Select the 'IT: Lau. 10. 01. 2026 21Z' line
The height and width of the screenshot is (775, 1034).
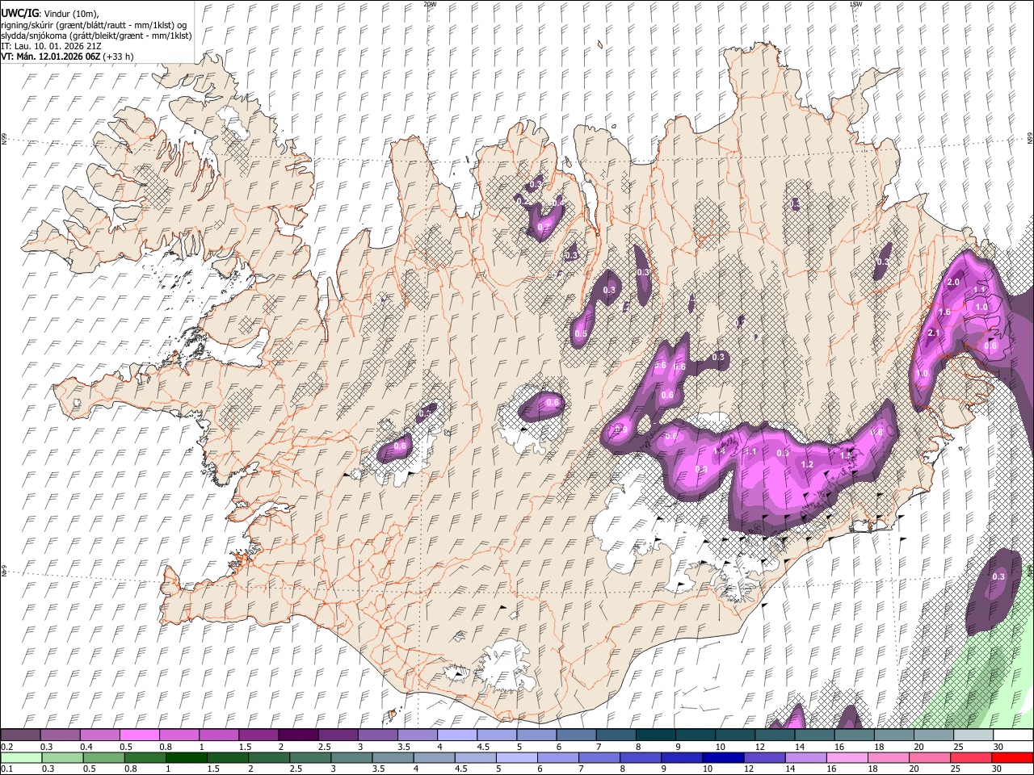[x=52, y=46]
